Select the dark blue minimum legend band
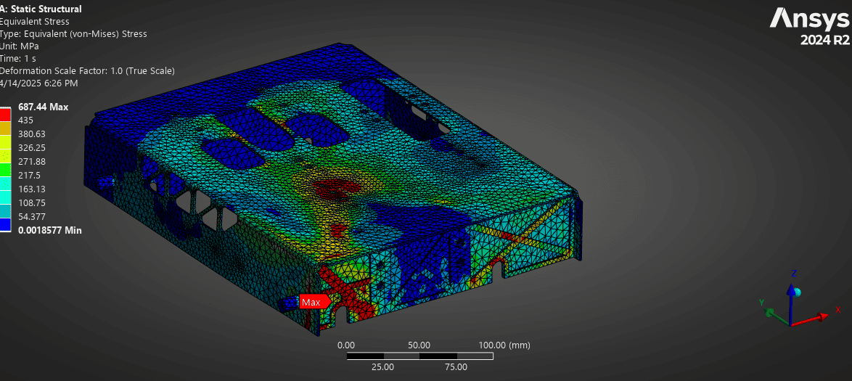The height and width of the screenshot is (381, 852). [x=5, y=224]
